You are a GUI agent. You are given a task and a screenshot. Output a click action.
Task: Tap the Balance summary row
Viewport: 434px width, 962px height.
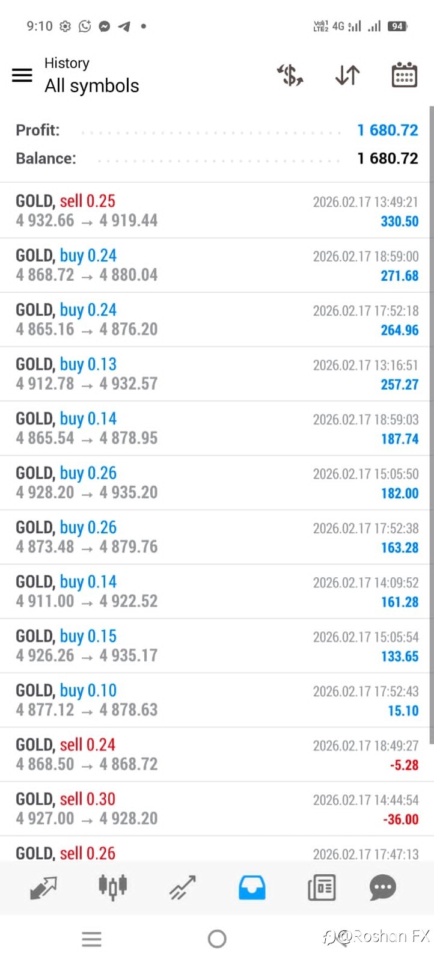pyautogui.click(x=216, y=159)
